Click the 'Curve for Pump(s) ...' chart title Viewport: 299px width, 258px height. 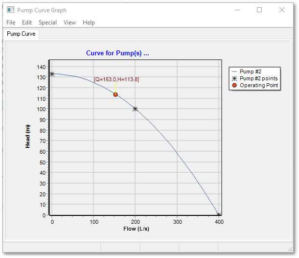coord(117,53)
